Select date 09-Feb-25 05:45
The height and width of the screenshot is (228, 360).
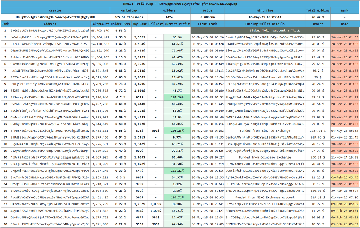345,177
